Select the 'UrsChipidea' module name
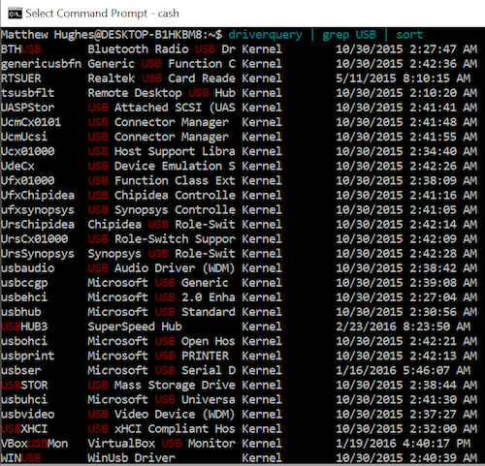This screenshot has width=485, height=466. point(38,225)
